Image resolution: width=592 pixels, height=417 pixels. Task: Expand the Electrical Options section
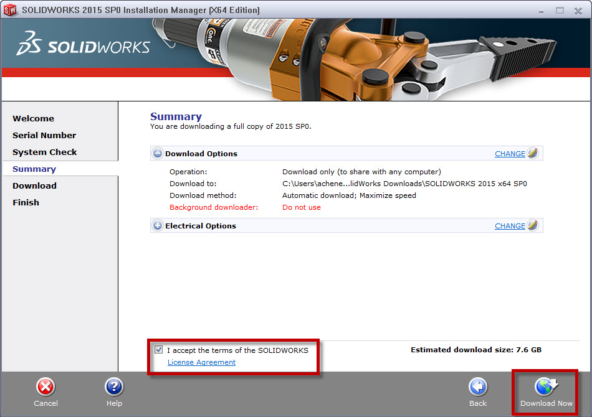158,226
